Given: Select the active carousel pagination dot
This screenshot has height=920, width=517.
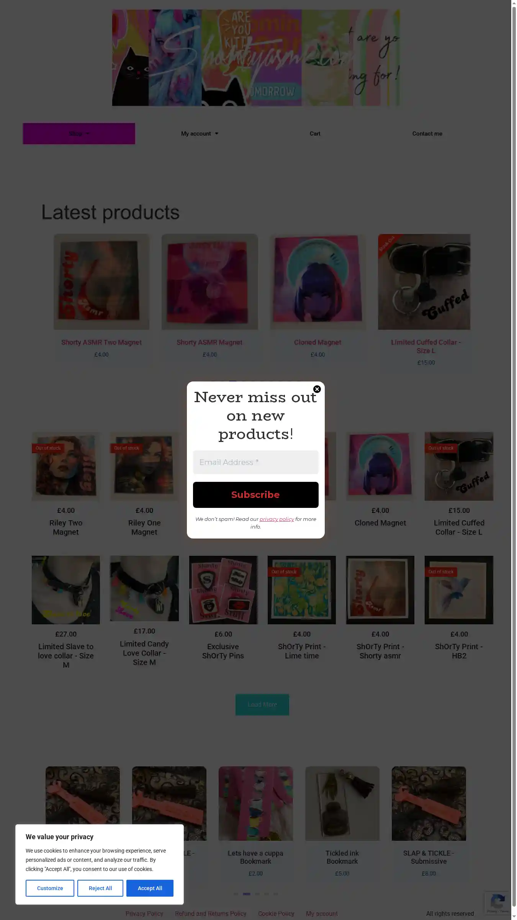Looking at the screenshot, I should 247,894.
